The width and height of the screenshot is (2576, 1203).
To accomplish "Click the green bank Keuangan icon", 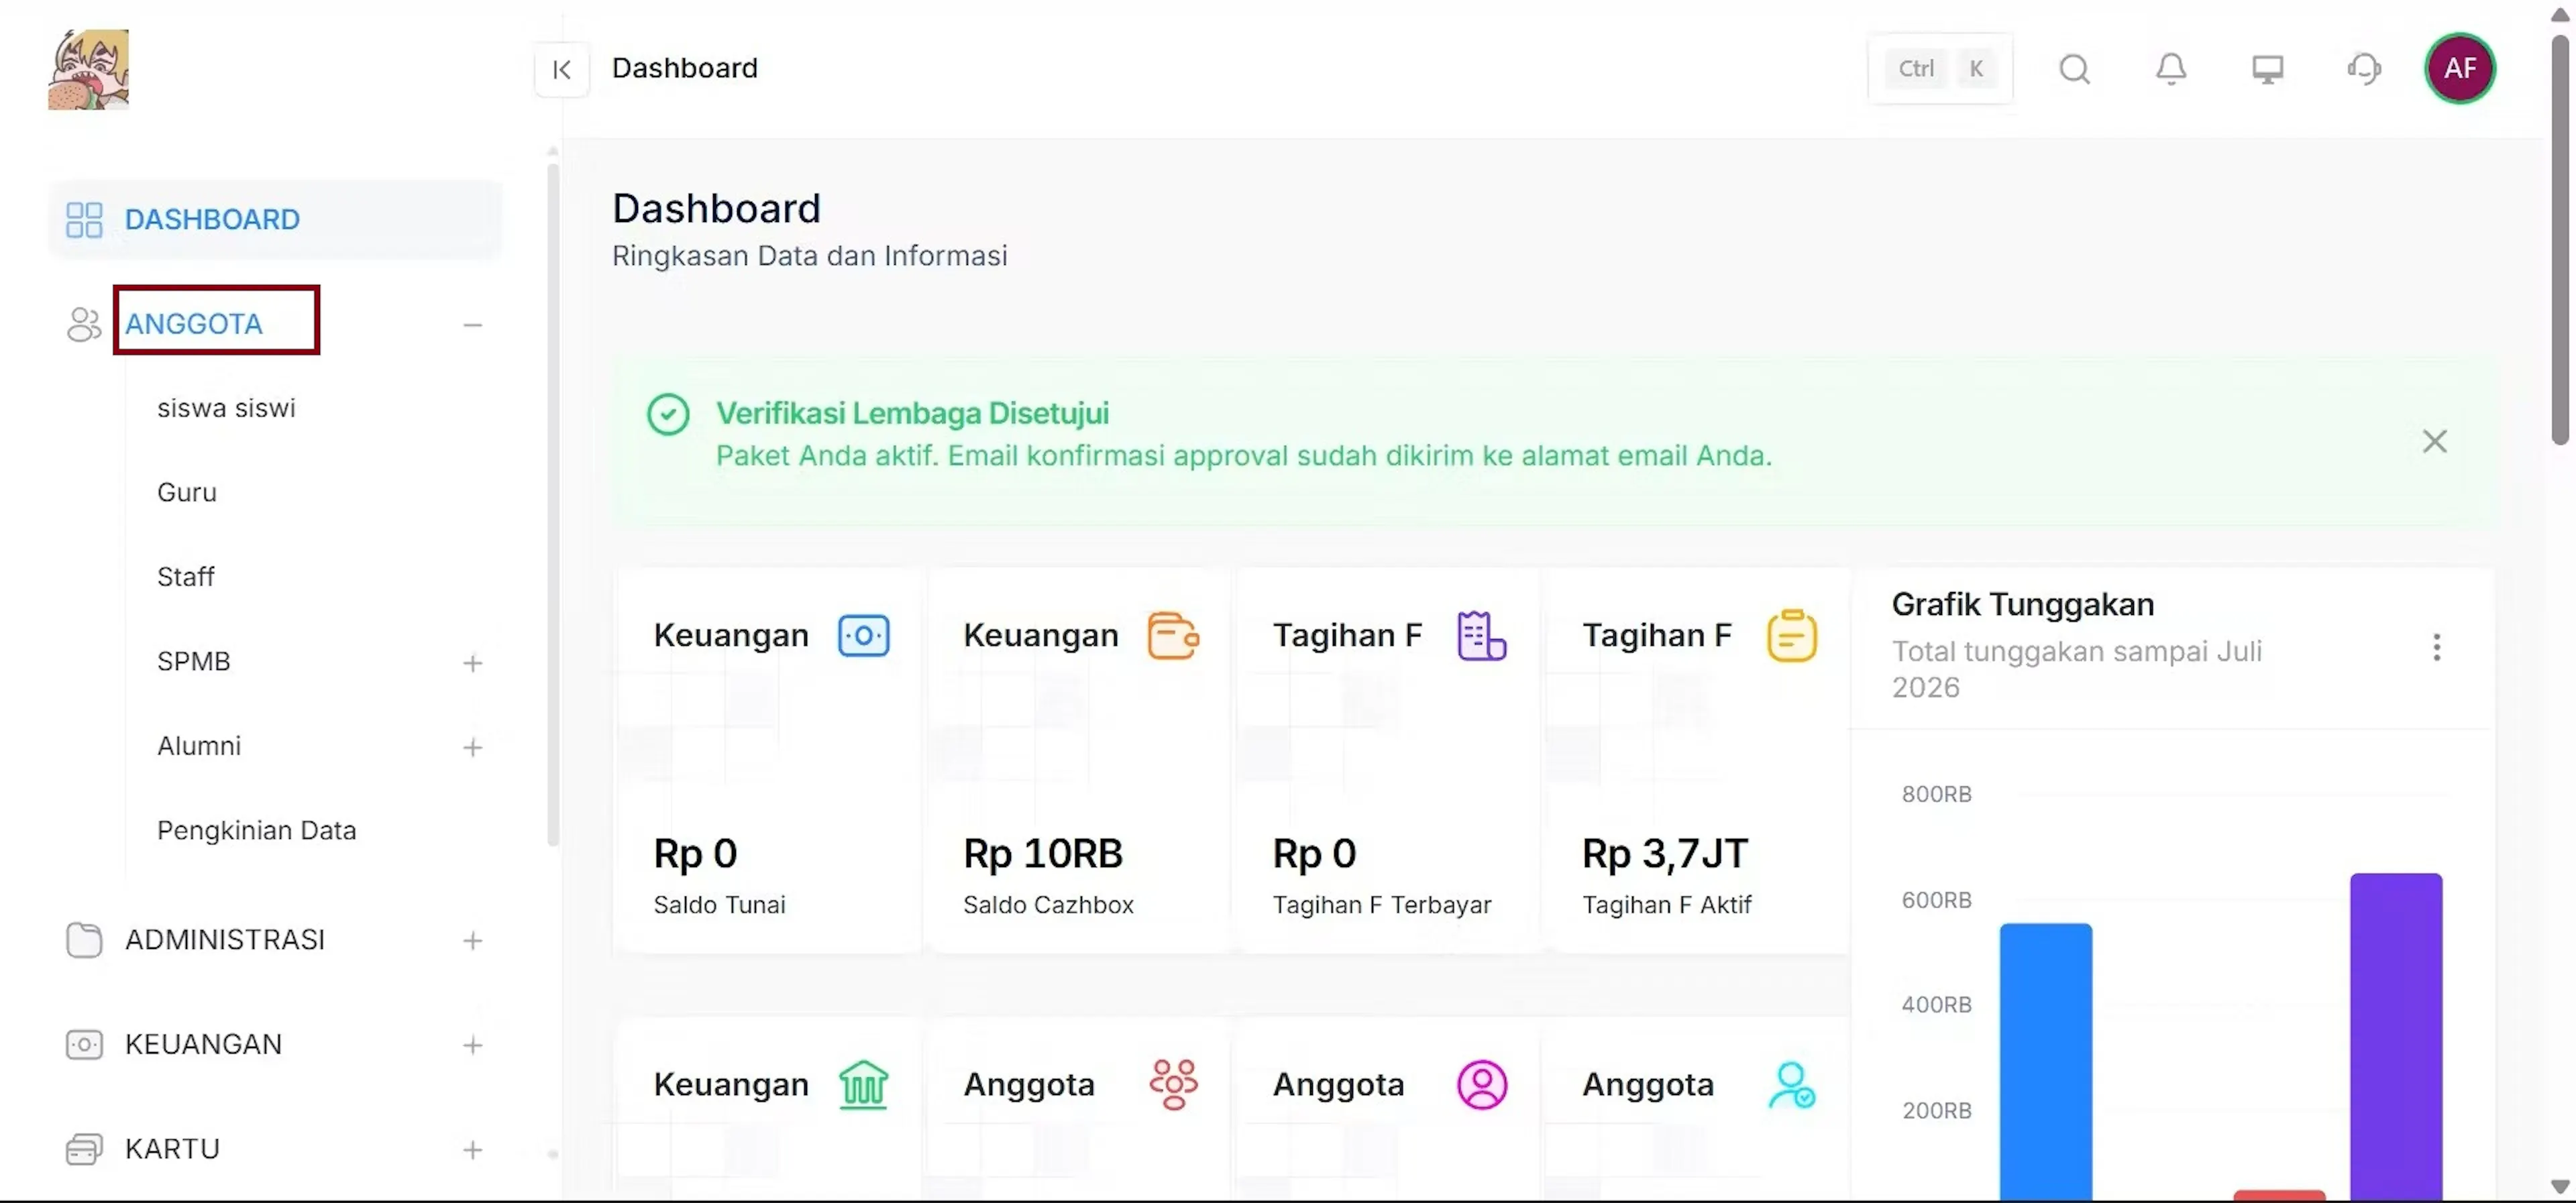I will coord(863,1085).
